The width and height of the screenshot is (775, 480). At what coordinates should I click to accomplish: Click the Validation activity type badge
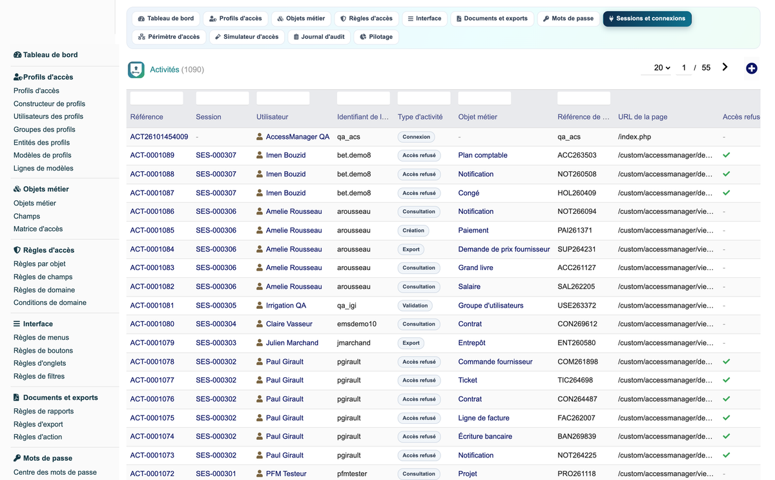coord(415,305)
